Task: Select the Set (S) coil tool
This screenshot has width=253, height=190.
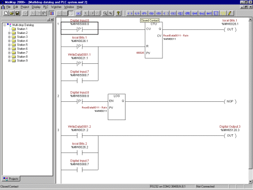Action: coord(180,13)
